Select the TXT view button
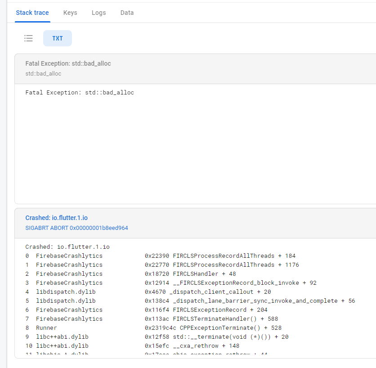This screenshot has height=368, width=376. [58, 38]
